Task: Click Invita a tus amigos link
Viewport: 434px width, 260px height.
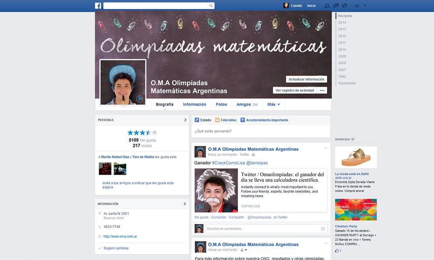Action: tap(138, 185)
